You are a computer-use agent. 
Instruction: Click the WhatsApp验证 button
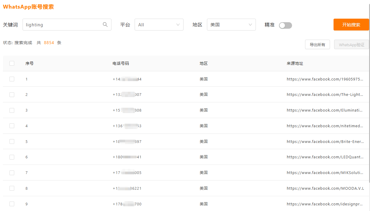[352, 45]
